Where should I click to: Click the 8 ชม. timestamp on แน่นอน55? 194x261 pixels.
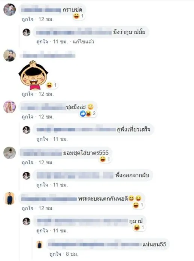(72, 254)
